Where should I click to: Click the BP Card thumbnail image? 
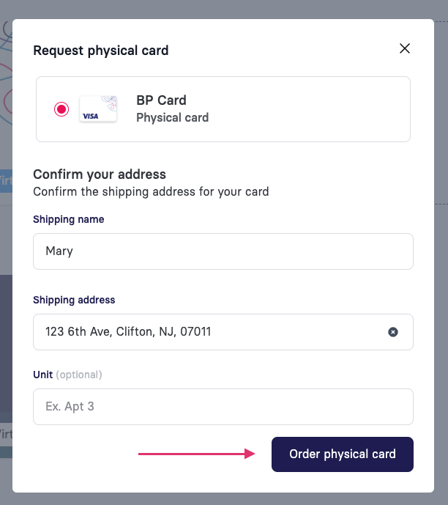pyautogui.click(x=98, y=109)
